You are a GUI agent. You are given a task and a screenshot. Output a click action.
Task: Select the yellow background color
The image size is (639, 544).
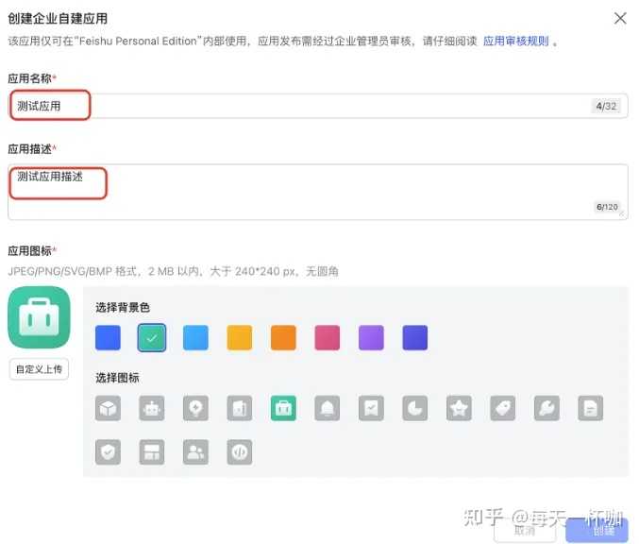point(240,338)
